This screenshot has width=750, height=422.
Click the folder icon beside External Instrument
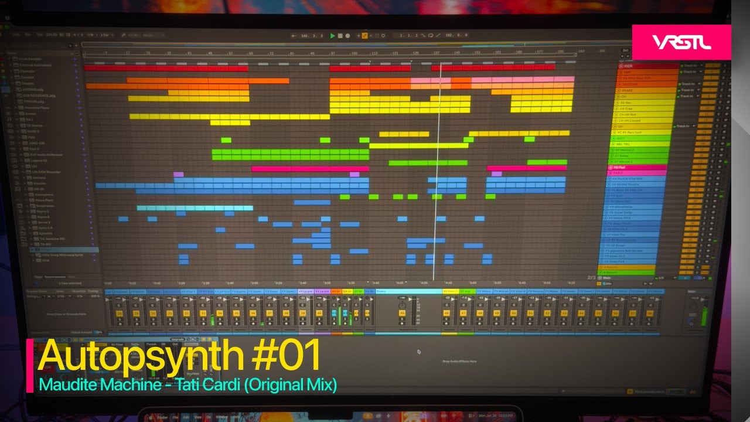click(17, 65)
